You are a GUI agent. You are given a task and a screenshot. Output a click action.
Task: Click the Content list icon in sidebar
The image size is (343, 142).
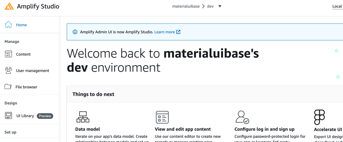(9, 54)
